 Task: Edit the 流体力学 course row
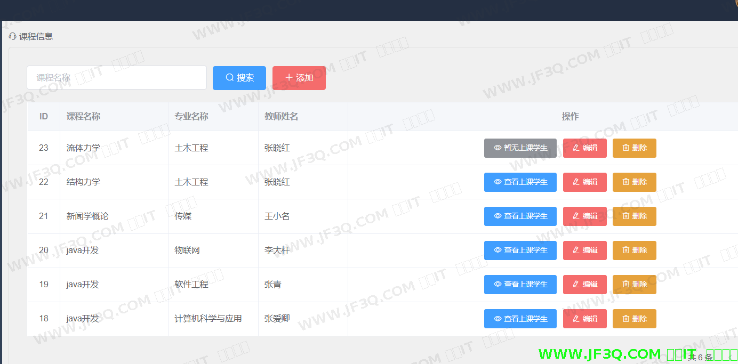coord(584,148)
